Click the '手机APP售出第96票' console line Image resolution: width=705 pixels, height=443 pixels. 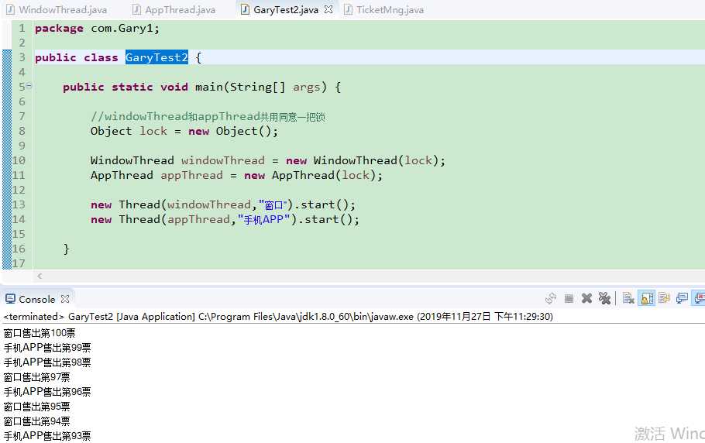47,392
